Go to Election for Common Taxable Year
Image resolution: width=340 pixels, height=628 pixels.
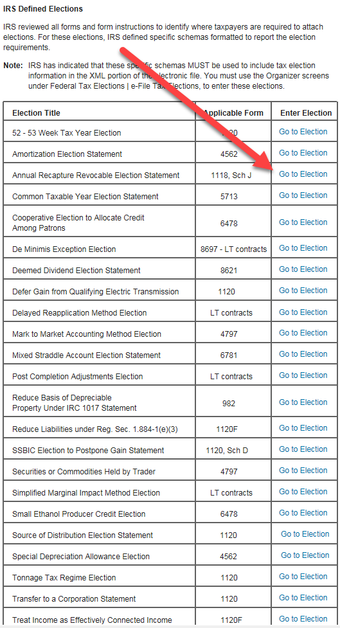[x=303, y=195]
